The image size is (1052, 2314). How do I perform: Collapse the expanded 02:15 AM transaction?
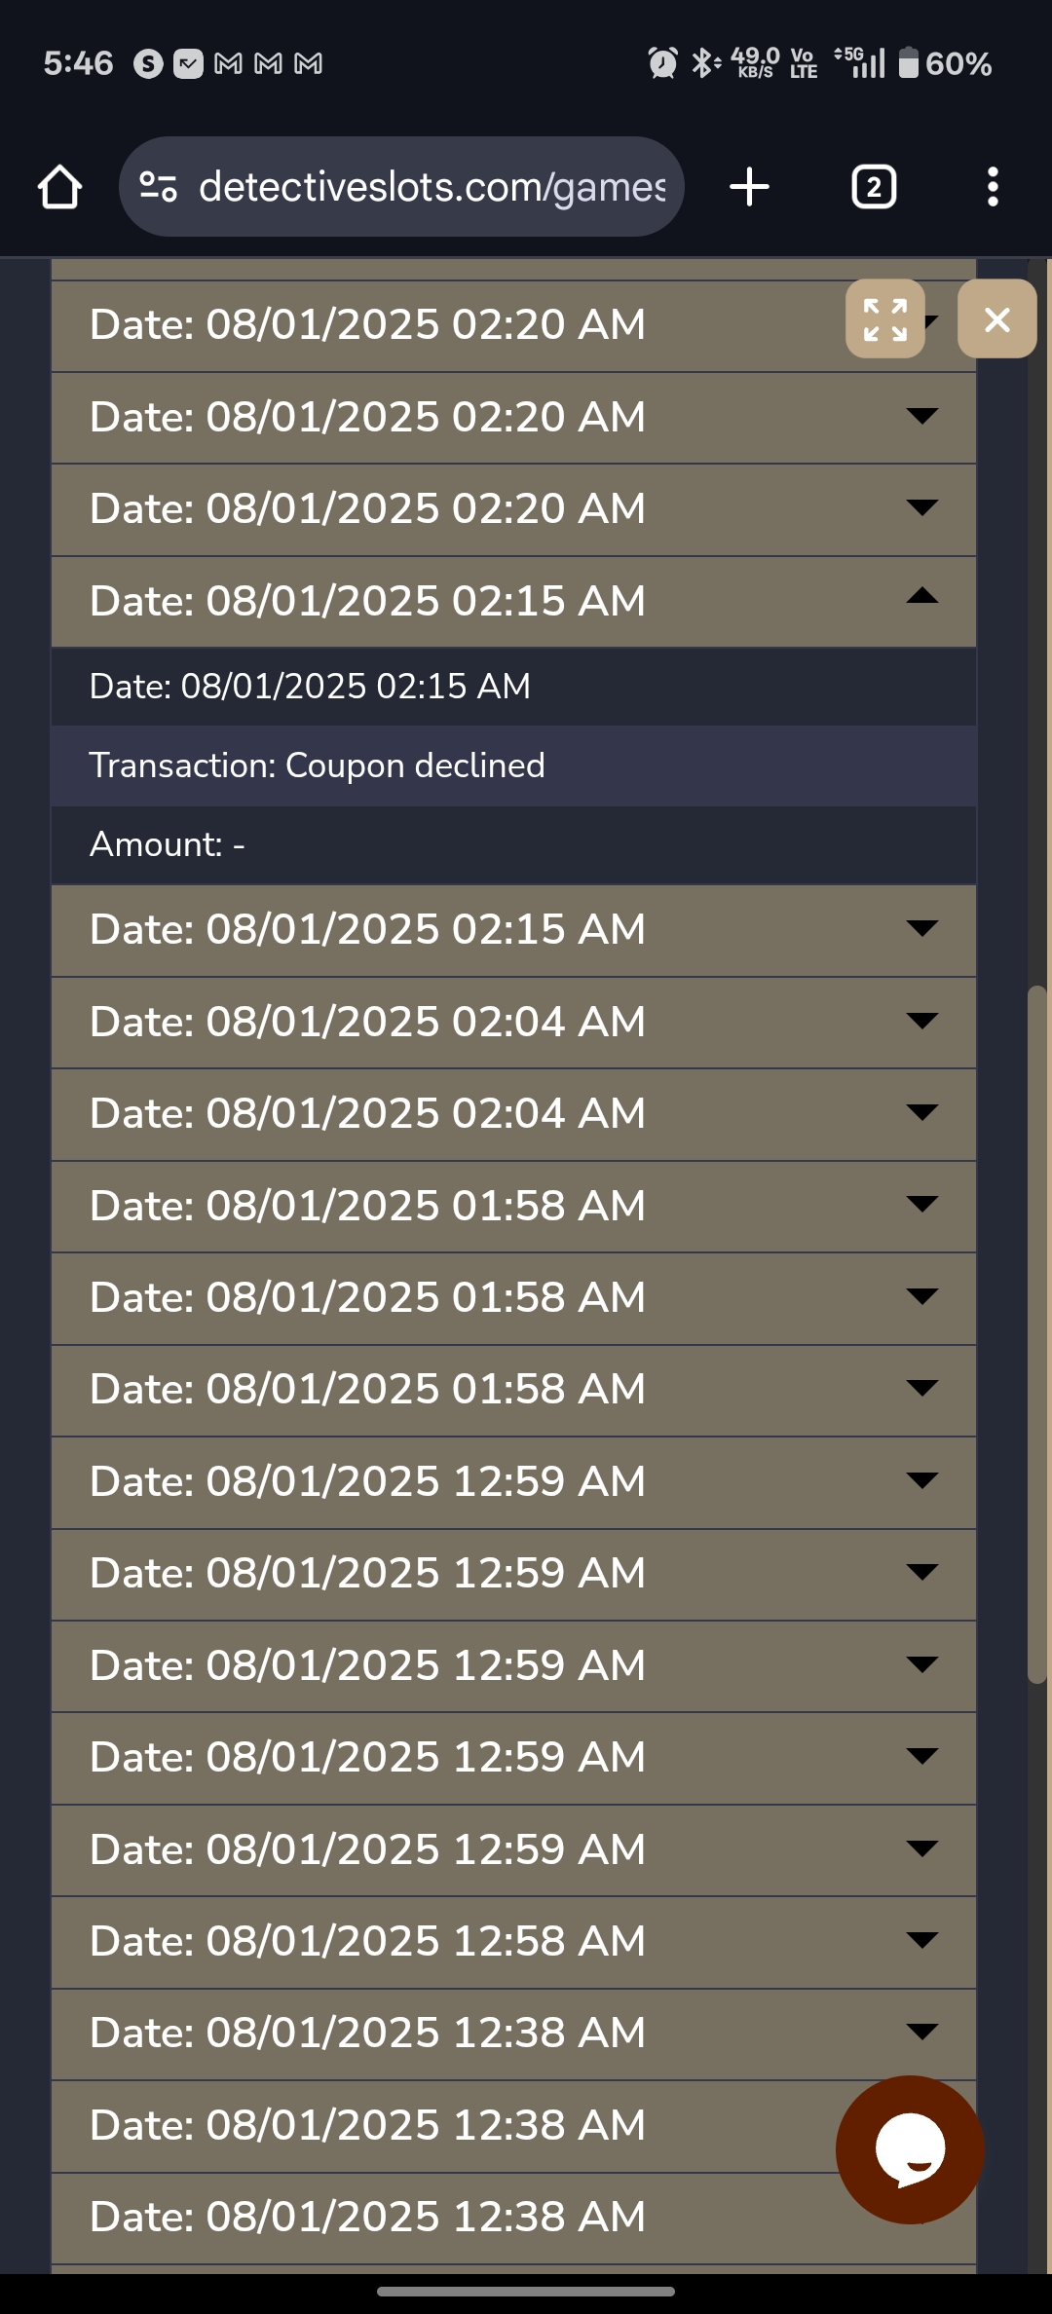coord(920,598)
